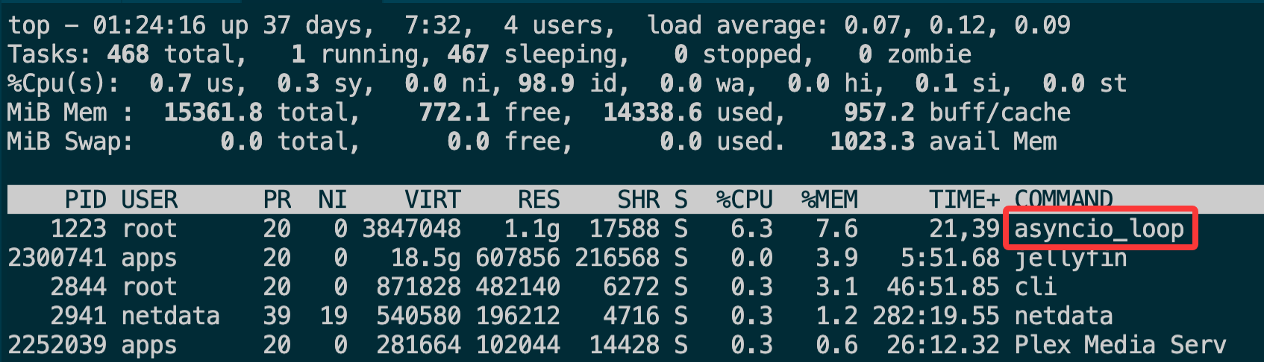The width and height of the screenshot is (1264, 362).
Task: Click the PID column header
Action: click(x=86, y=200)
